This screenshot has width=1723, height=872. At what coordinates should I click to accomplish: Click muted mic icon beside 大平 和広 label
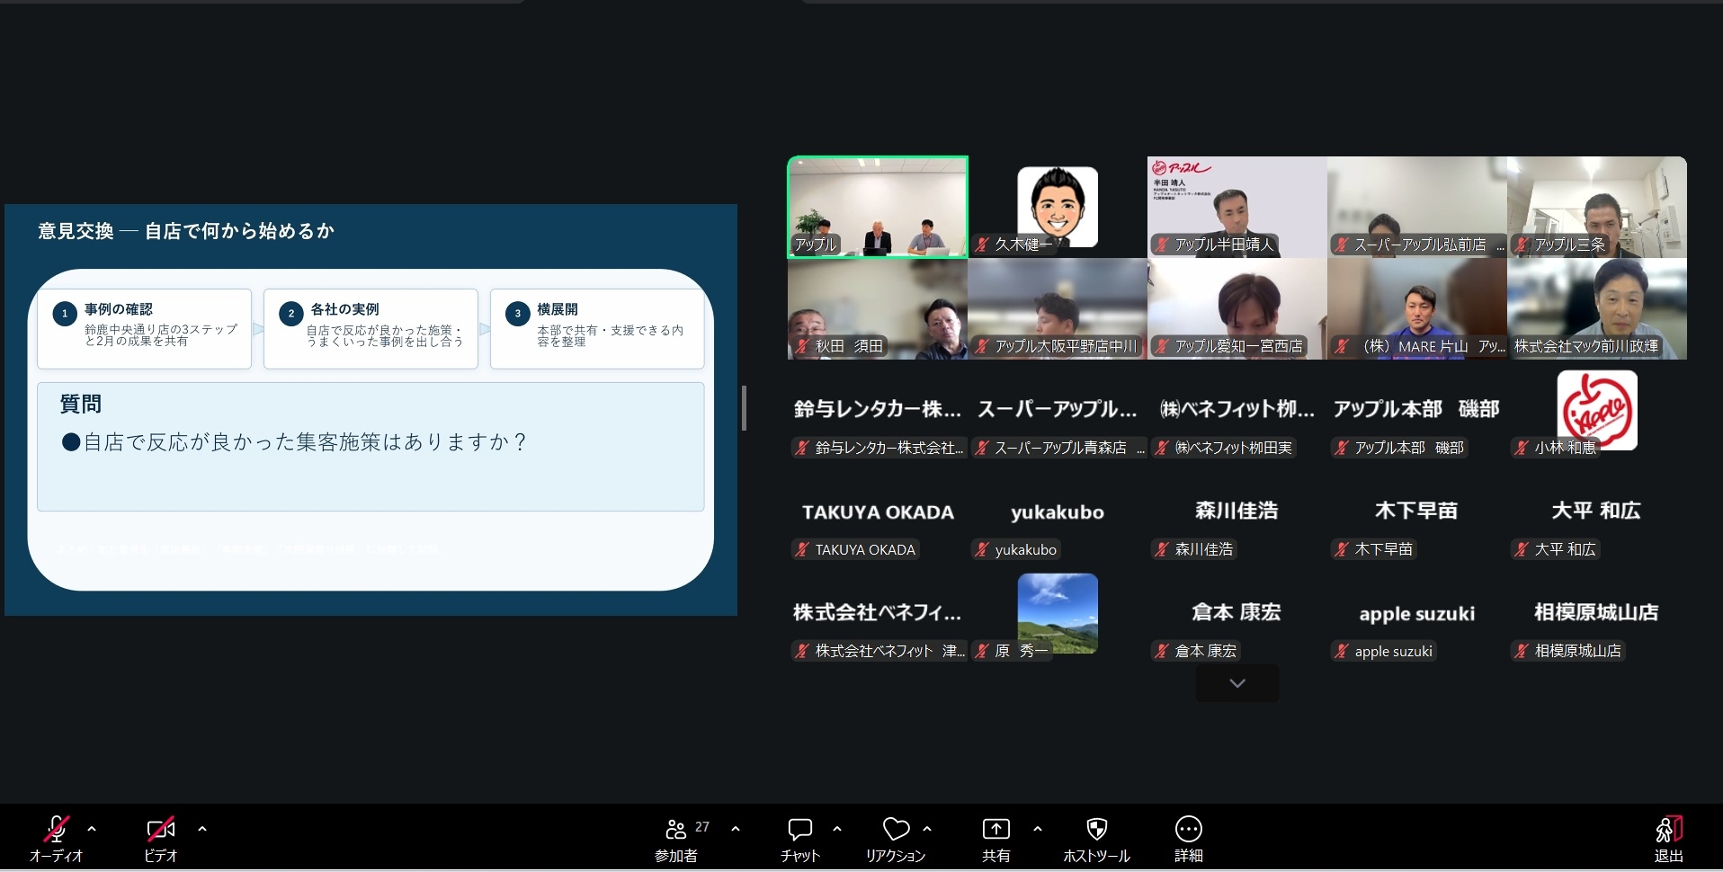click(x=1522, y=549)
